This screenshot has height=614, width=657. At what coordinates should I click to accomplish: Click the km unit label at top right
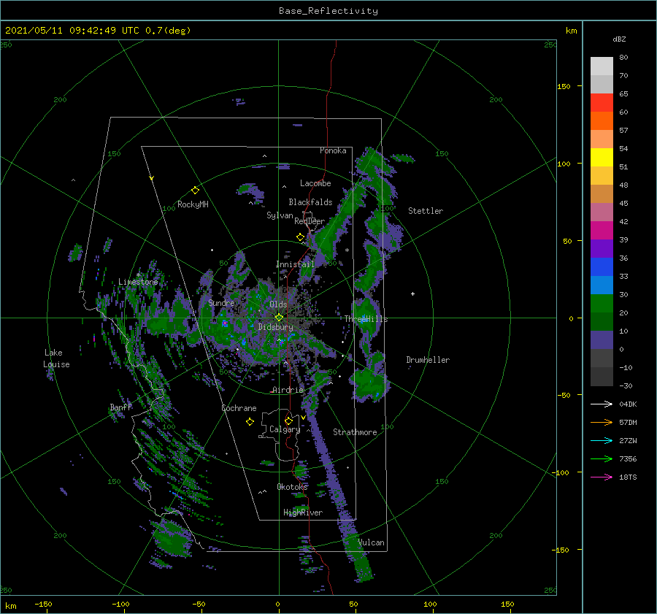tap(572, 31)
